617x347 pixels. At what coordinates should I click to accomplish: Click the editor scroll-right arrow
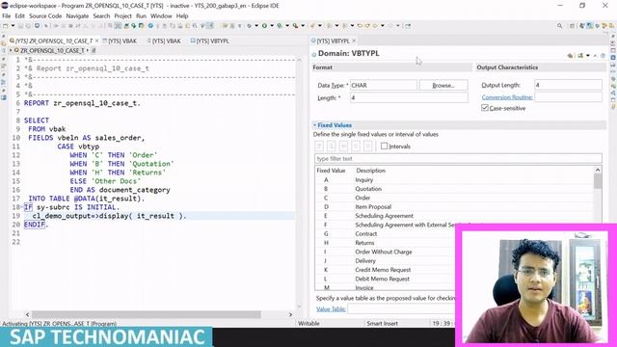click(x=290, y=314)
